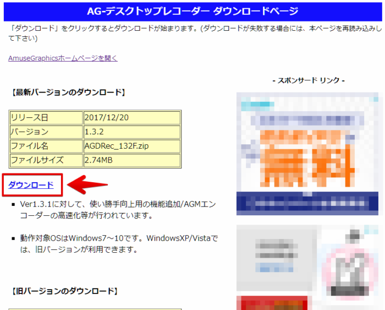Image resolution: width=385 pixels, height=310 pixels.
Task: Click the Ver1.3.1に対して bullet text
Action: point(118,210)
